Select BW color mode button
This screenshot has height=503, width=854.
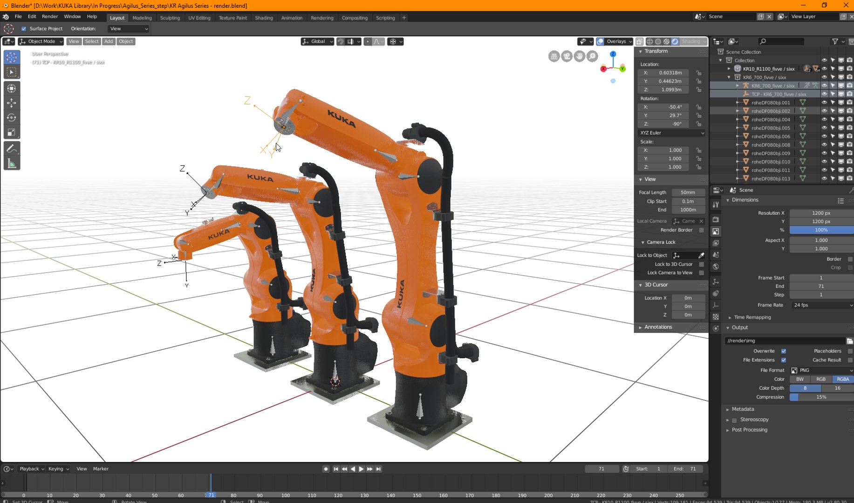800,380
